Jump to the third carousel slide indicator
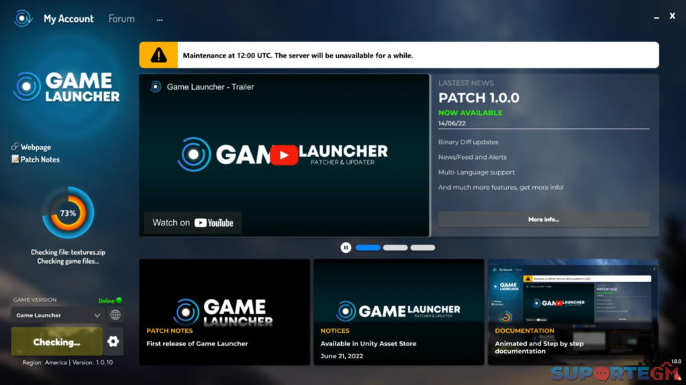 [423, 247]
